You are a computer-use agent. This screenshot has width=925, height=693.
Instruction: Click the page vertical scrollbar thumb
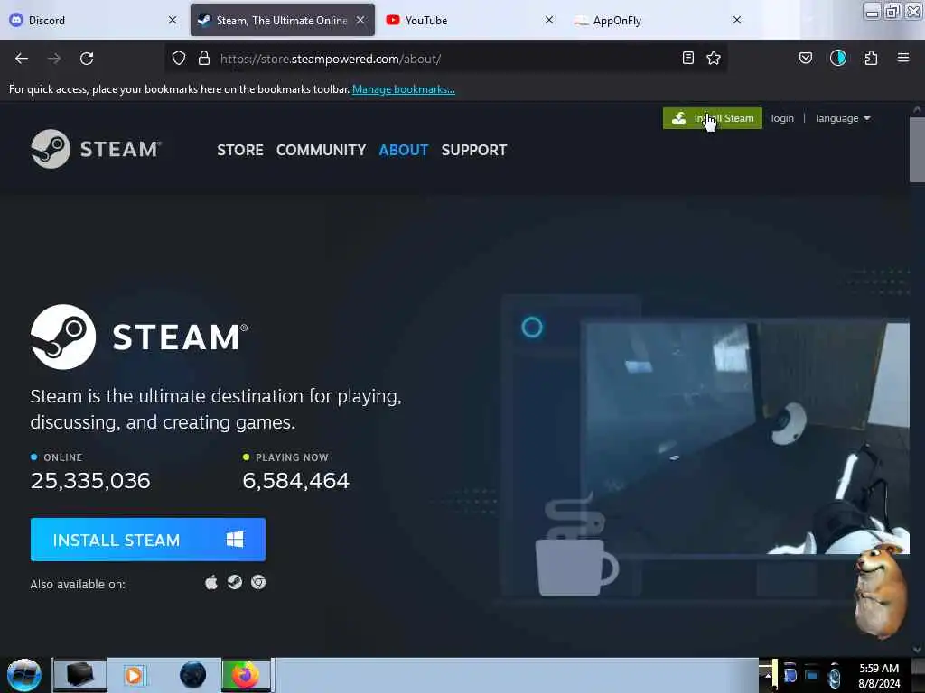(x=917, y=151)
